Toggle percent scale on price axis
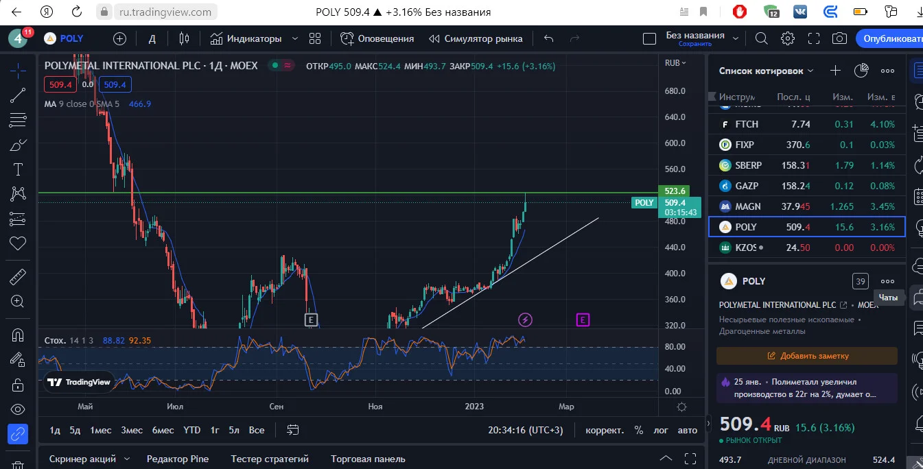The image size is (923, 469). coord(639,431)
